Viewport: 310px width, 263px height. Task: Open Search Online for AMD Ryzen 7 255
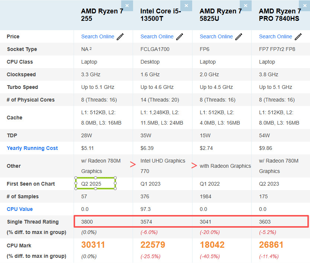98,36
